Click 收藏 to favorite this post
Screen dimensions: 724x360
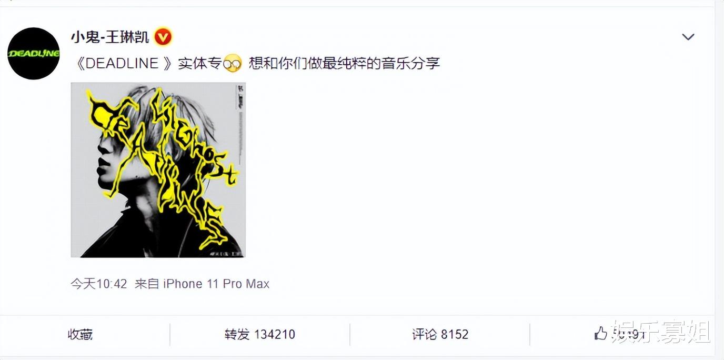81,334
